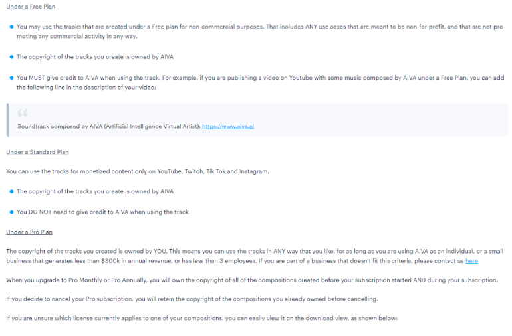Follow the 'here' contact link
This screenshot has width=512, height=336.
[x=471, y=261]
